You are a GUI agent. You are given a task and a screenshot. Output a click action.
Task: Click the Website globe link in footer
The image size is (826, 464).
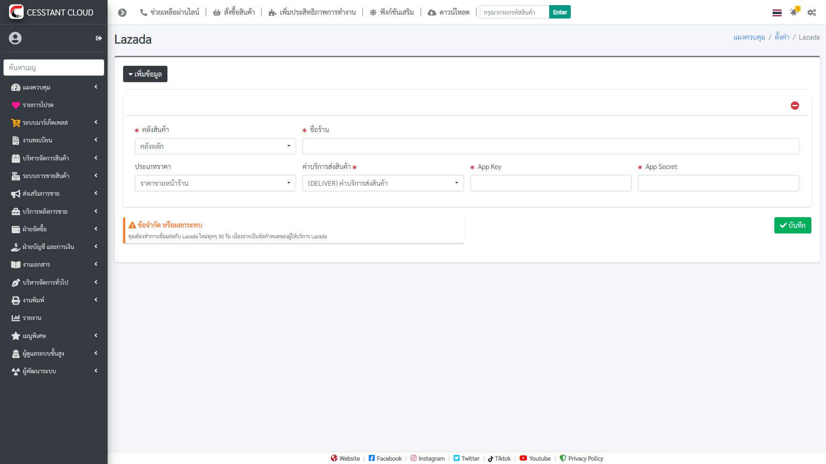tap(345, 458)
